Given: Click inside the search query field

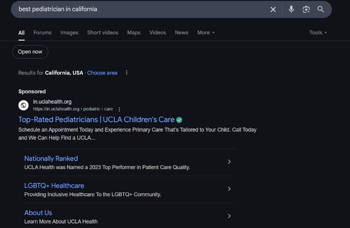Looking at the screenshot, I should pos(140,9).
